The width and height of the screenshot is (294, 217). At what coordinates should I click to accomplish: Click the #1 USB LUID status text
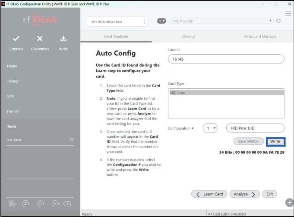(227, 214)
